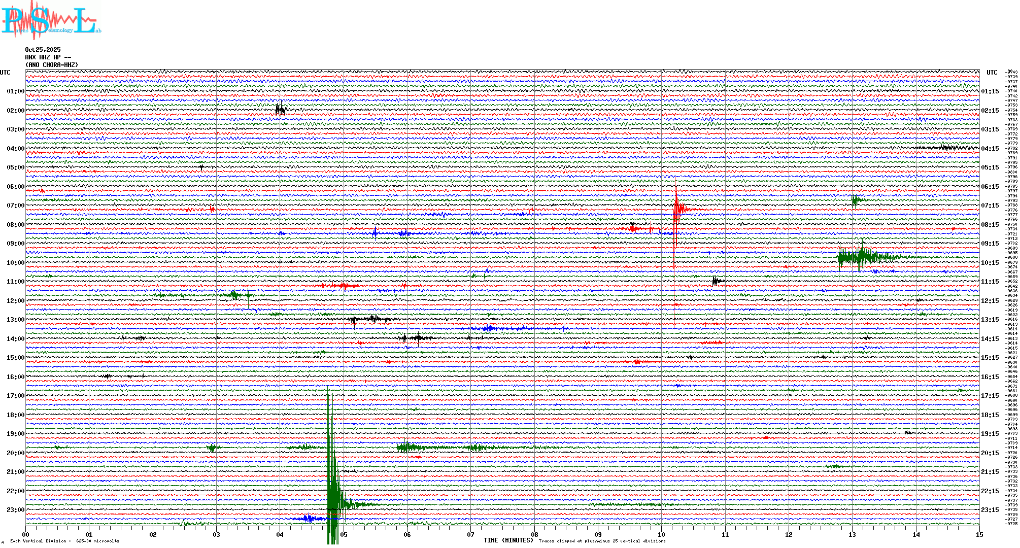Select the 07:00 hour label on left
This screenshot has height=548, width=1020.
click(x=15, y=205)
